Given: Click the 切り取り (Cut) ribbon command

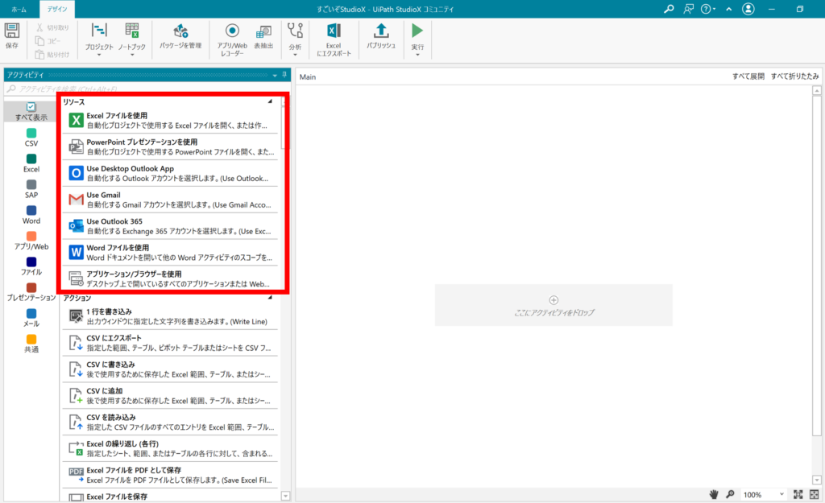Looking at the screenshot, I should [x=52, y=27].
